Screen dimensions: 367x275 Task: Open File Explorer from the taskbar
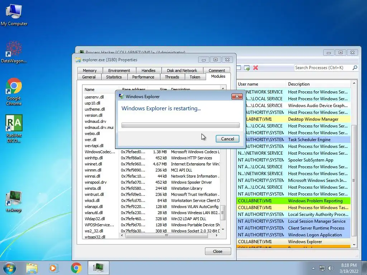[32, 268]
